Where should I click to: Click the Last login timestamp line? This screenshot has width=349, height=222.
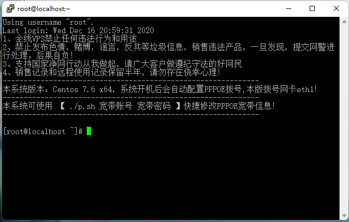click(78, 31)
